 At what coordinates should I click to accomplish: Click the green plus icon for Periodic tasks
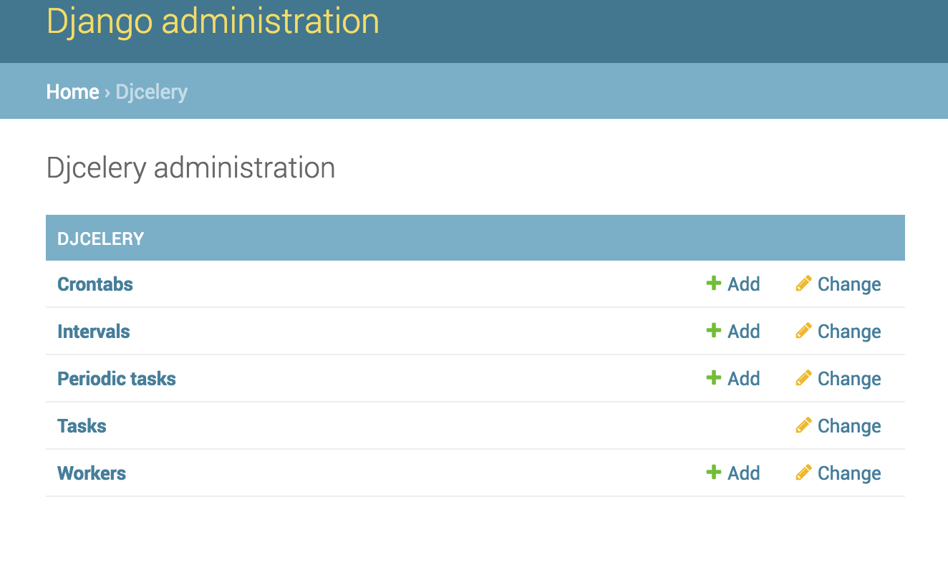pyautogui.click(x=713, y=377)
